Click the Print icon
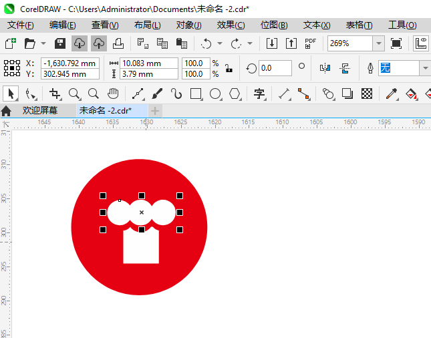The height and width of the screenshot is (338, 431). point(118,43)
